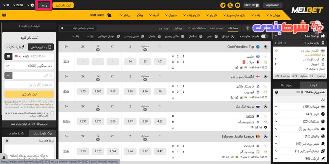Click the thumbs-up توصیه شده icon

click(x=323, y=36)
